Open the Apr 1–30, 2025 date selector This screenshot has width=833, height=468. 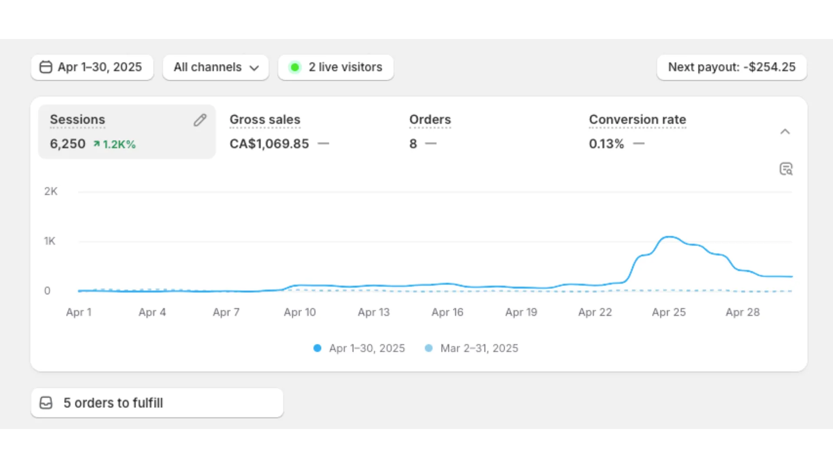coord(92,67)
